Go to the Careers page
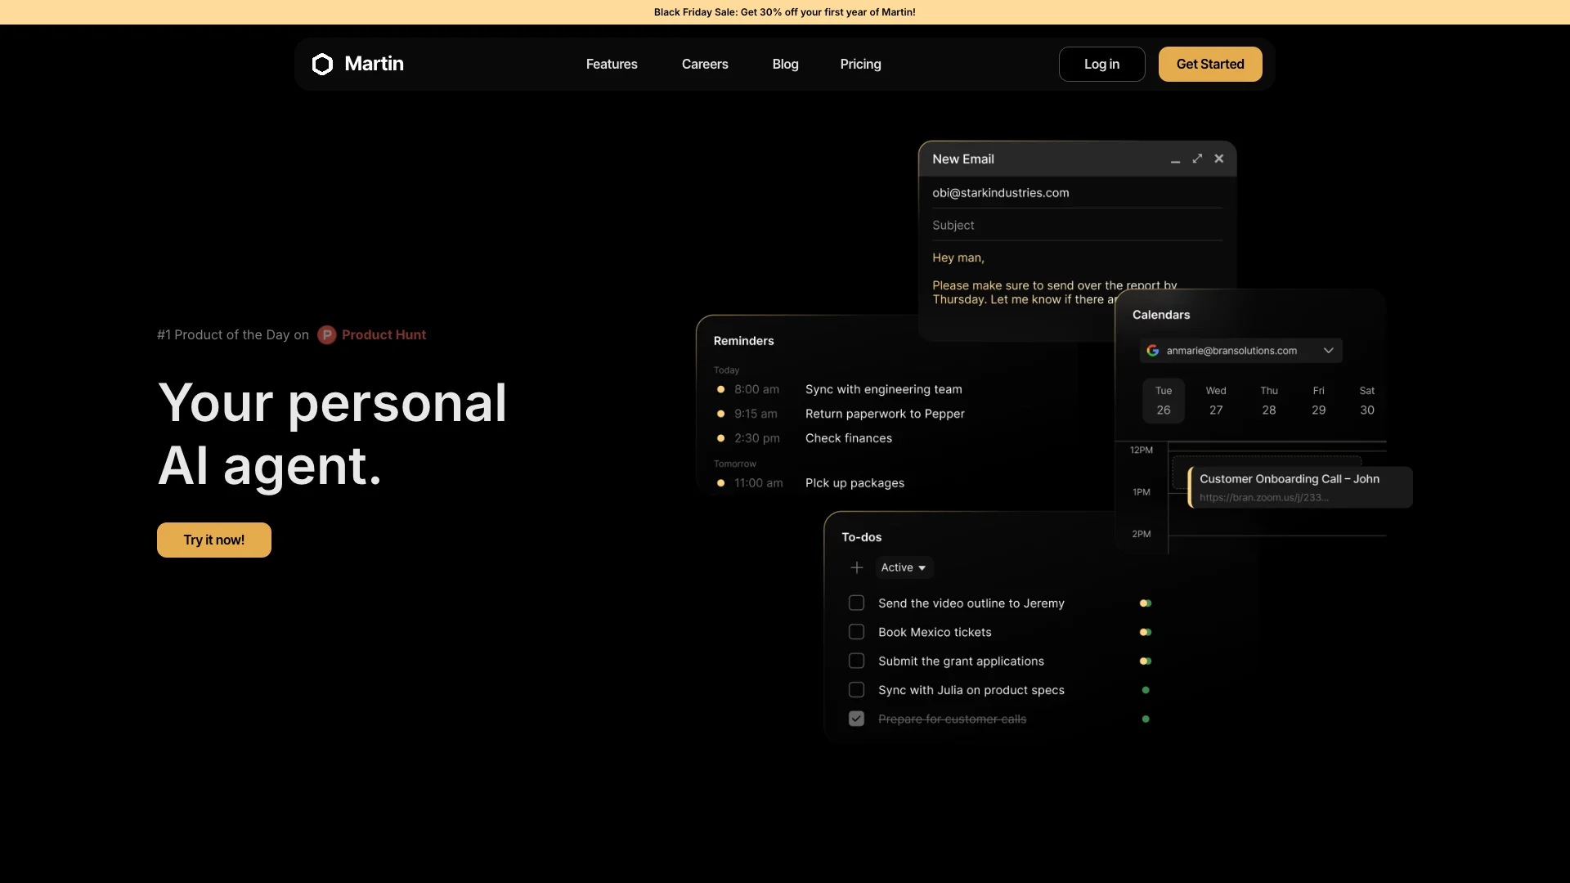This screenshot has height=883, width=1570. [x=705, y=64]
